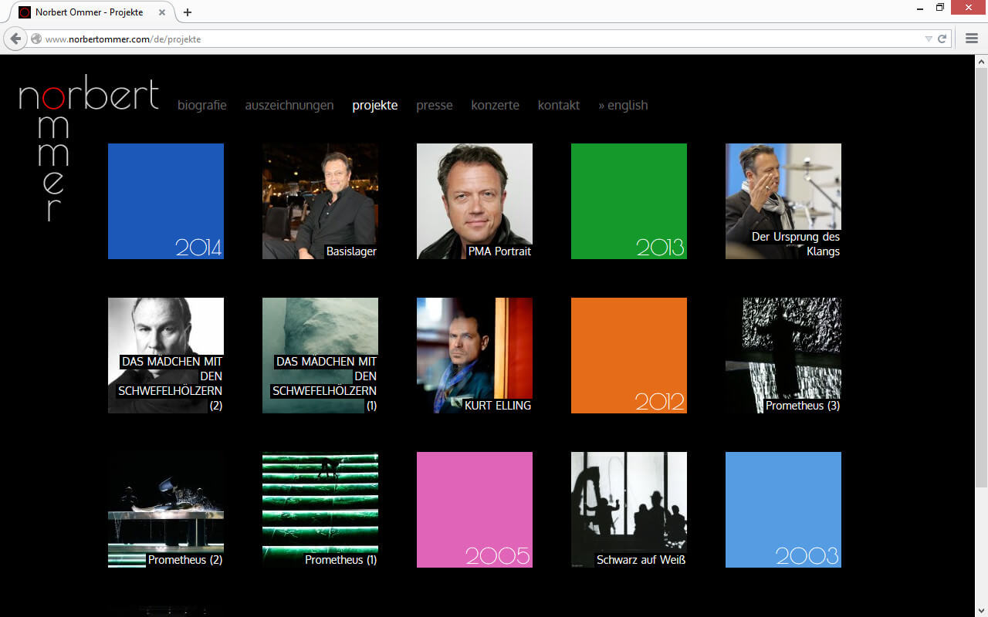Open Der Ursprung des Klangs thumbnail
Image resolution: width=988 pixels, height=617 pixels.
(783, 201)
